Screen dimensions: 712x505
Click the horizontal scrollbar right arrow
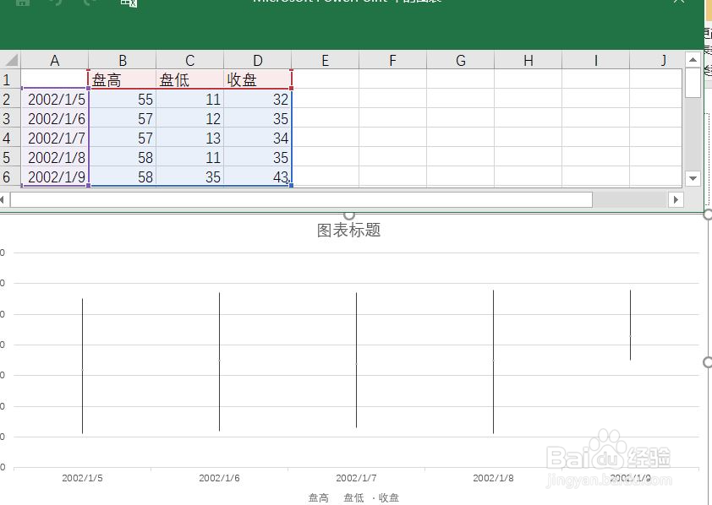pos(675,199)
